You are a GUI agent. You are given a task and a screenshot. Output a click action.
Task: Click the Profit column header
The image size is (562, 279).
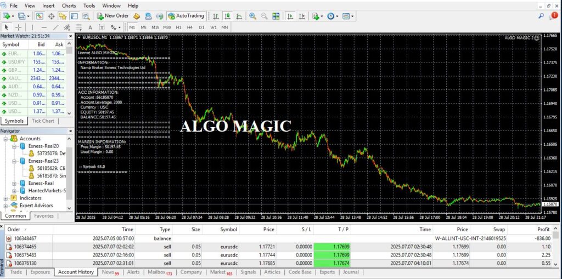click(x=543, y=230)
